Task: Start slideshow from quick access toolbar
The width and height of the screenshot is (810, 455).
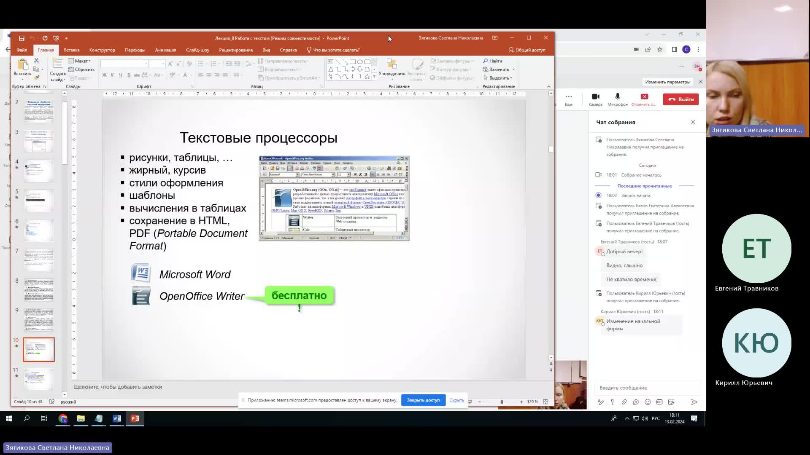Action: (x=56, y=38)
